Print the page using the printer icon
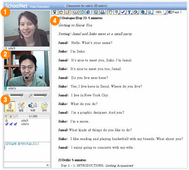The image size is (189, 170). click(102, 12)
